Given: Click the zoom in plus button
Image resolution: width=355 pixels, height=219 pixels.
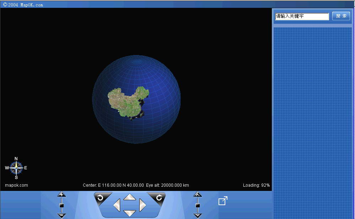Looking at the screenshot, I should [x=62, y=194].
